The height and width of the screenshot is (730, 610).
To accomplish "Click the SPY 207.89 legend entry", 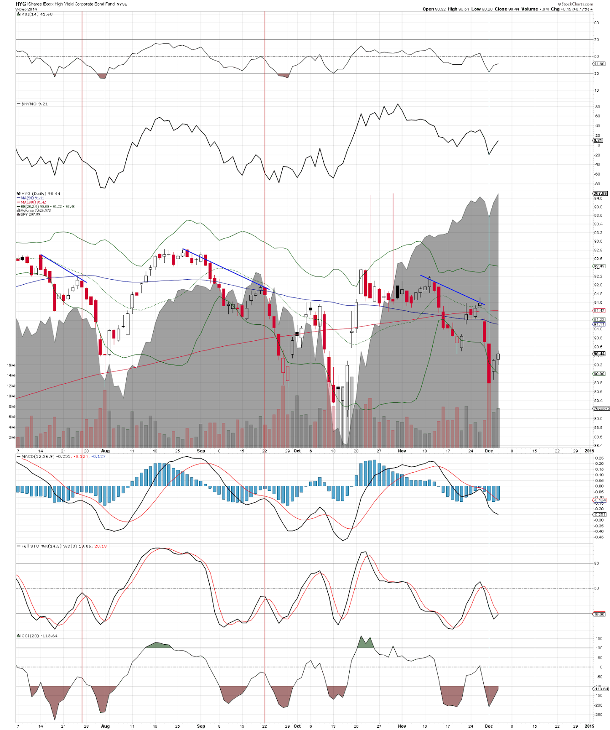I will pos(31,214).
